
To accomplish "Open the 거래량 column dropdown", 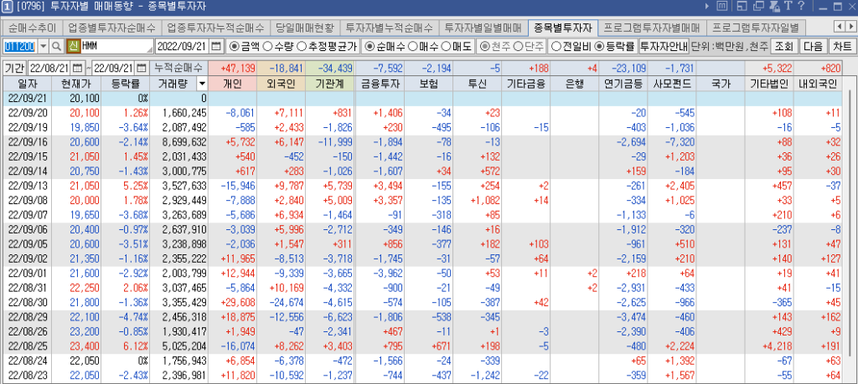I will (x=202, y=84).
